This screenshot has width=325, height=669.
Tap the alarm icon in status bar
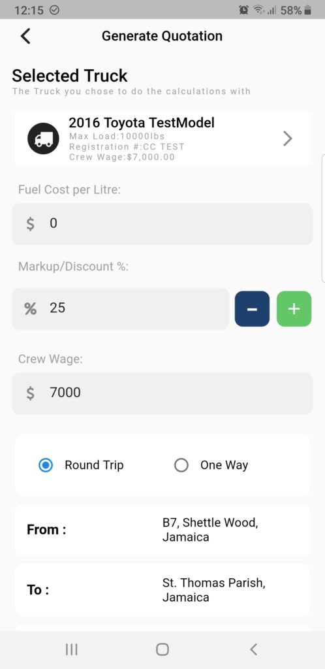click(x=243, y=10)
